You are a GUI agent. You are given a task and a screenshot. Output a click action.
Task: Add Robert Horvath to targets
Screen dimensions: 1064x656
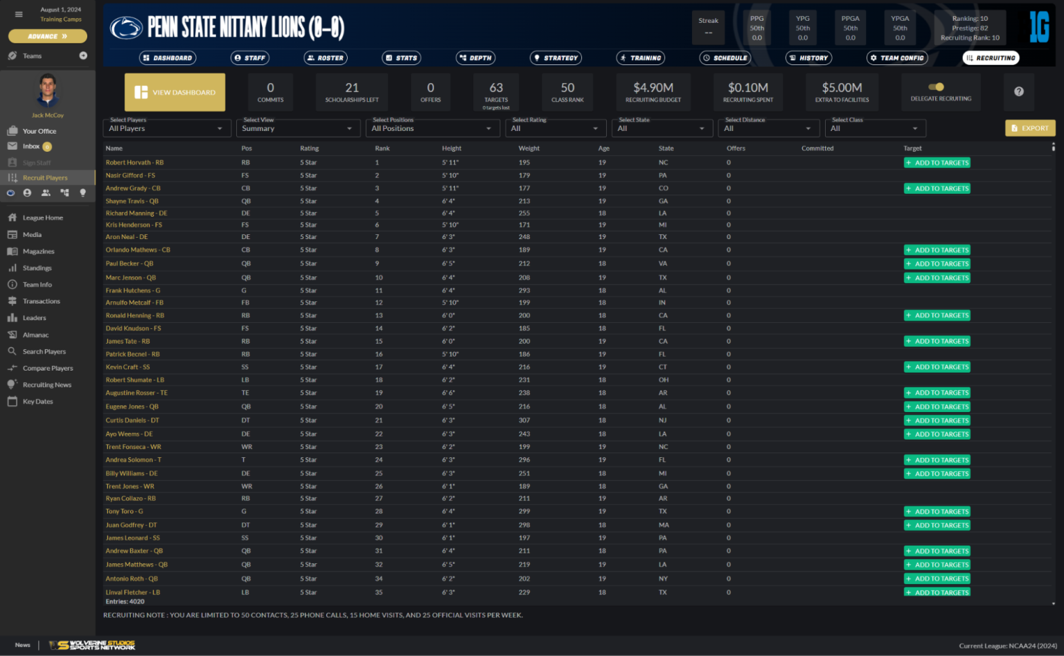[937, 163]
